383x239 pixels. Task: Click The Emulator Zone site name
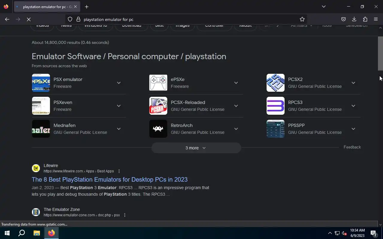(62, 209)
